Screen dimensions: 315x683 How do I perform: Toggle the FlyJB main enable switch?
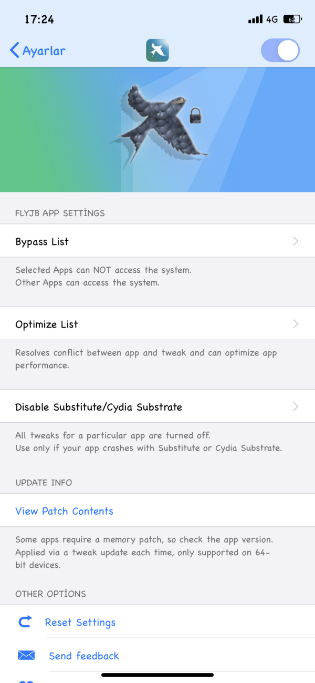click(x=280, y=50)
